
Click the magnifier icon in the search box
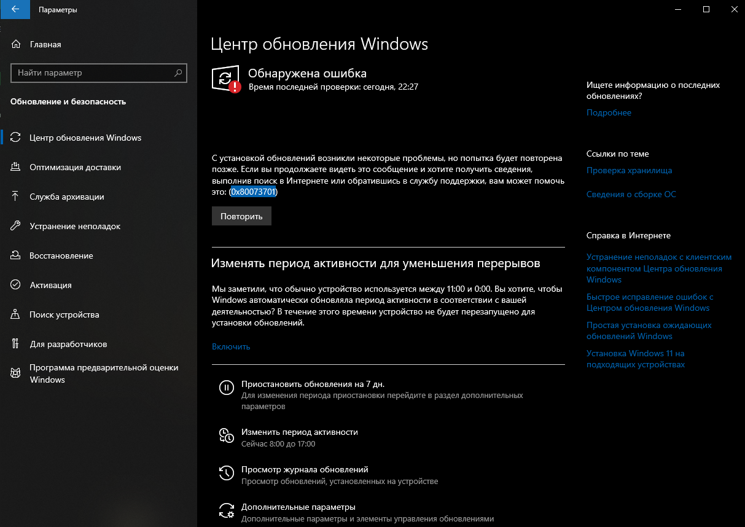tap(178, 72)
